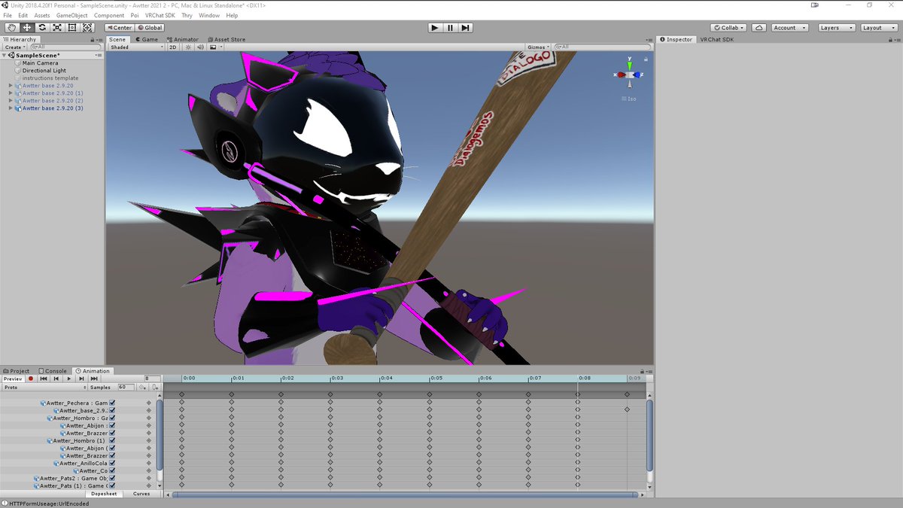Toggle scene audio speaker icon
903x508 pixels.
tap(200, 47)
